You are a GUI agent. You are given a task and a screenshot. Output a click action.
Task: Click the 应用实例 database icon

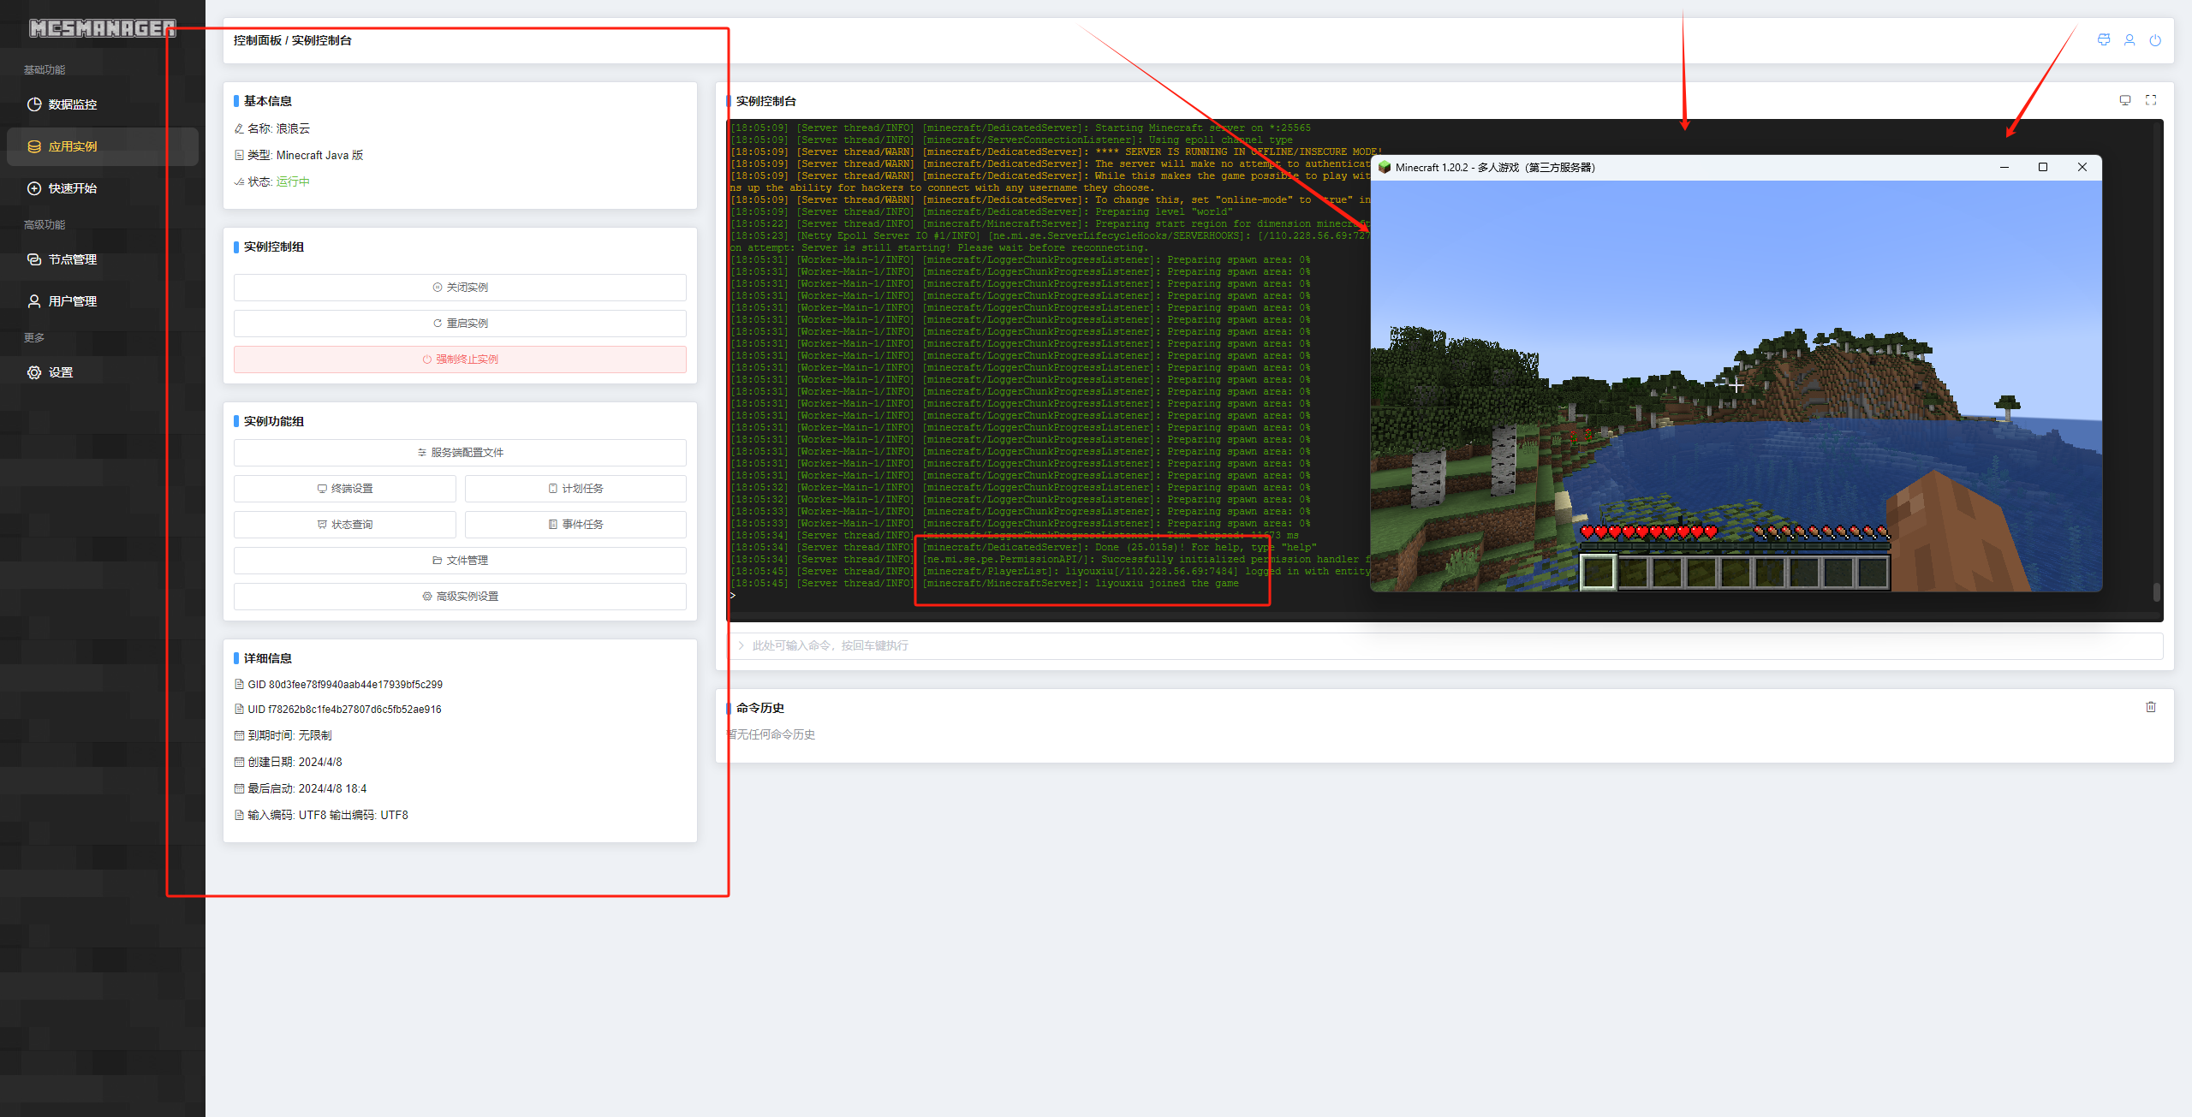[34, 146]
